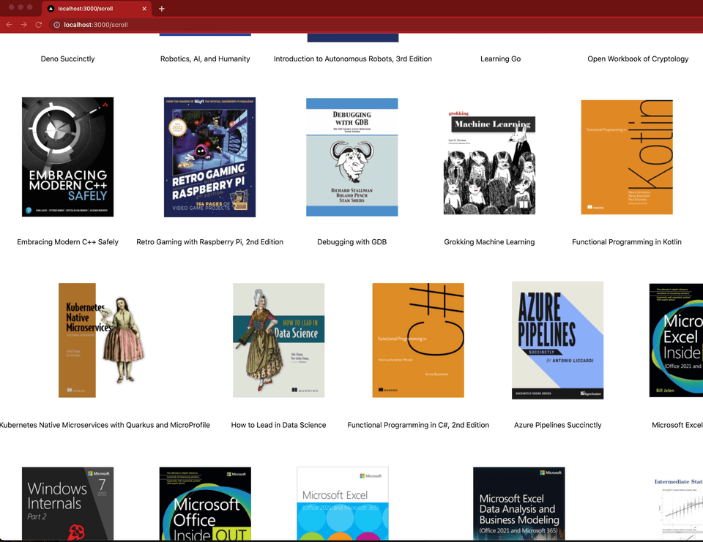Open Kubernetes Native Microservices cover

[x=102, y=340]
